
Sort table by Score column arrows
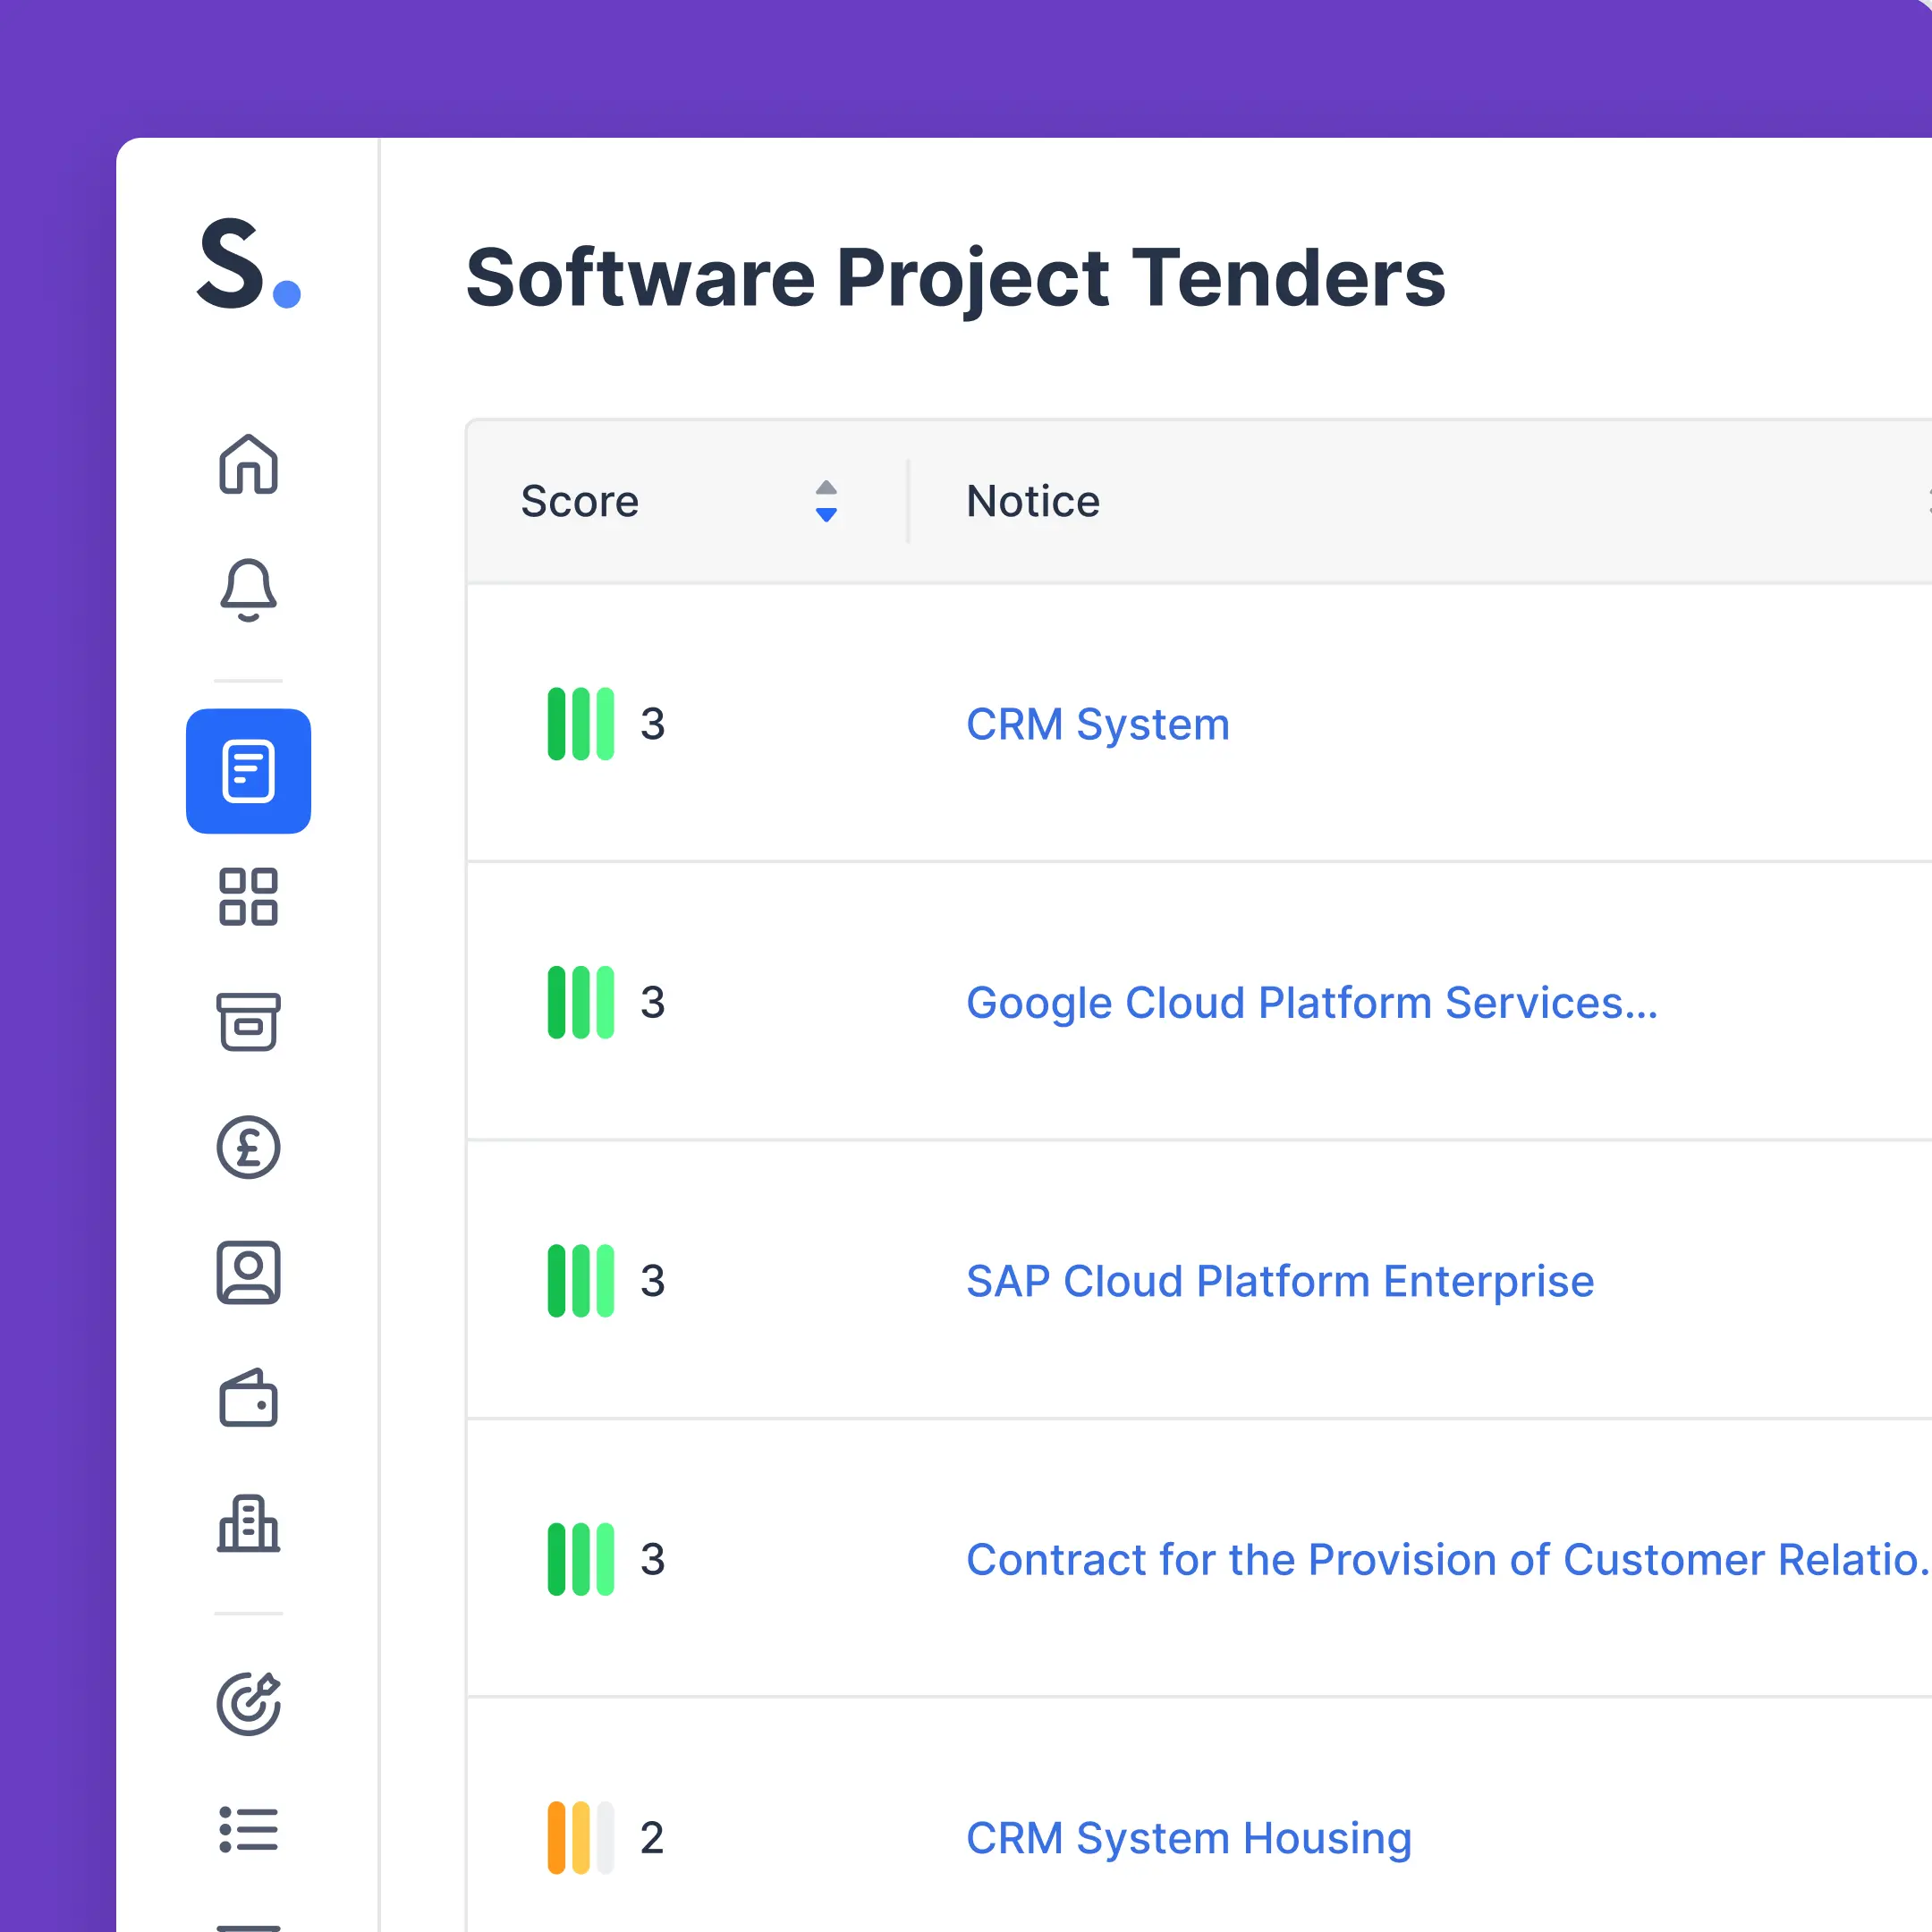(826, 501)
